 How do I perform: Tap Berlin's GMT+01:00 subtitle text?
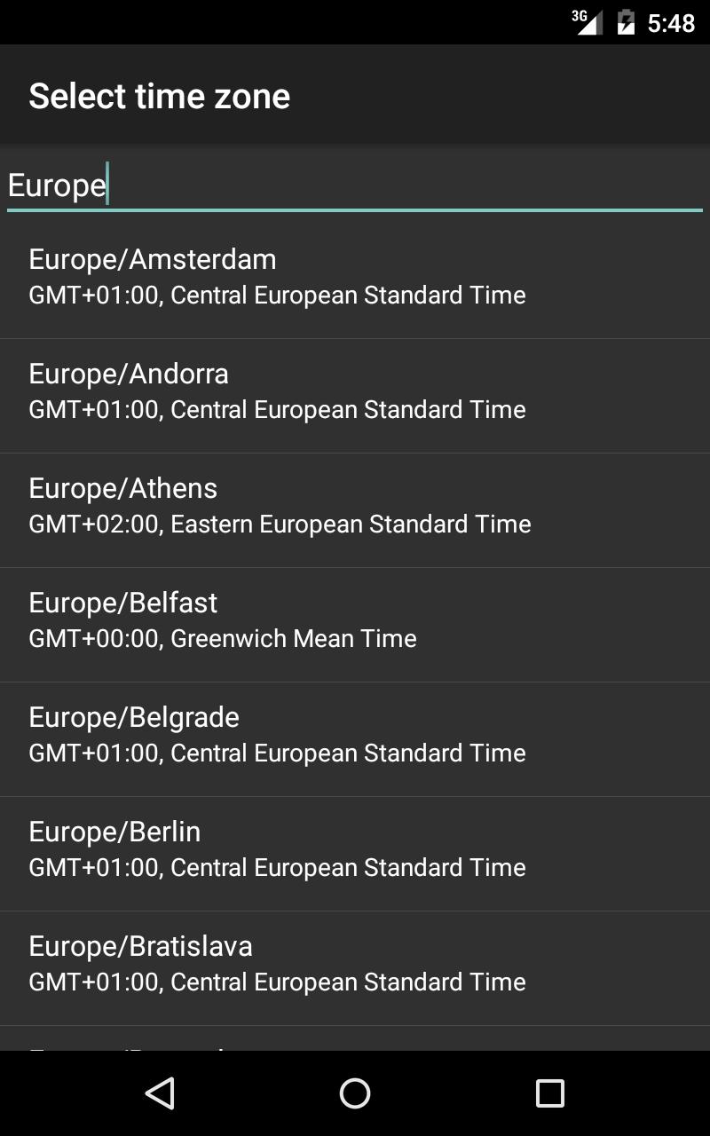277,868
